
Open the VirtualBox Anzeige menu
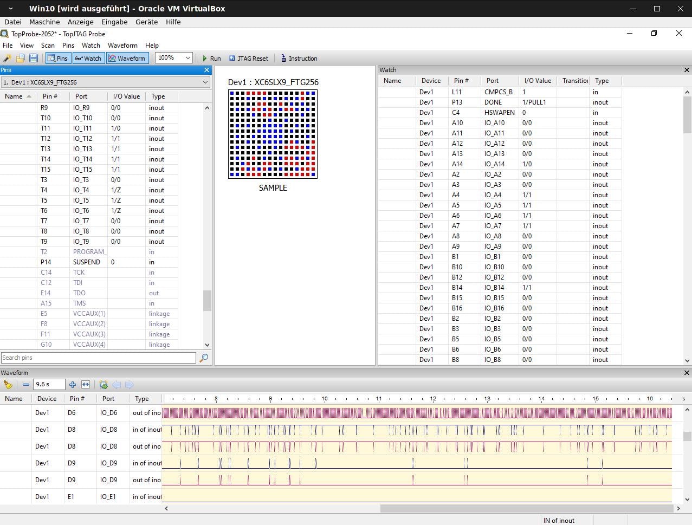(x=80, y=22)
